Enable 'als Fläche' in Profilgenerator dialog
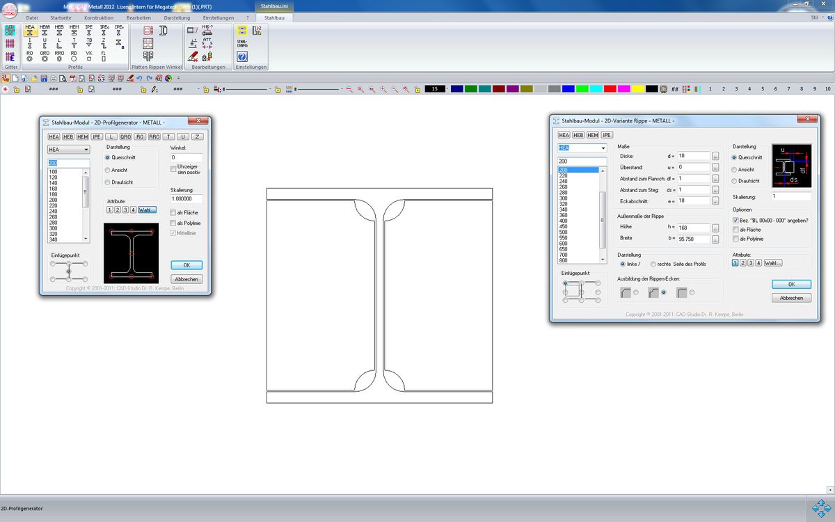 173,212
